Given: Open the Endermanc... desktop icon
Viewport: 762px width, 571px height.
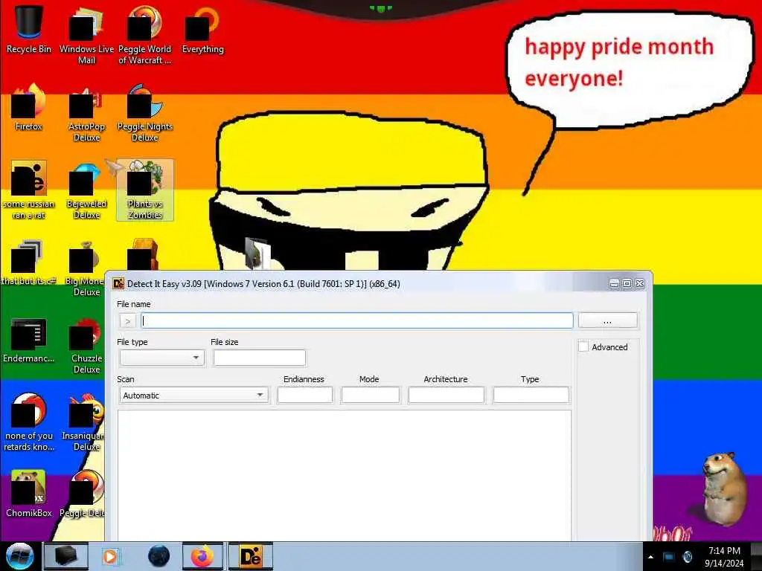Looking at the screenshot, I should (29, 340).
